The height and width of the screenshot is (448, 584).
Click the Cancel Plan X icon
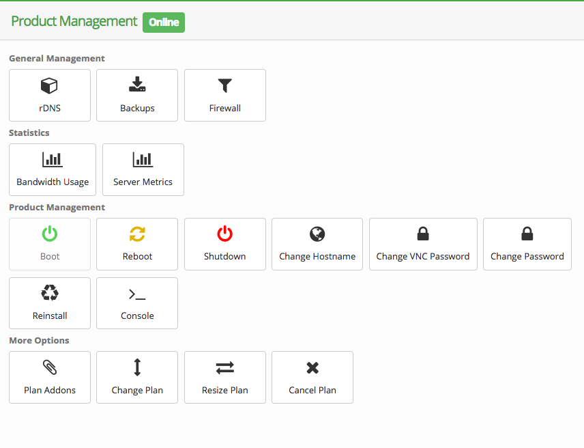(312, 368)
